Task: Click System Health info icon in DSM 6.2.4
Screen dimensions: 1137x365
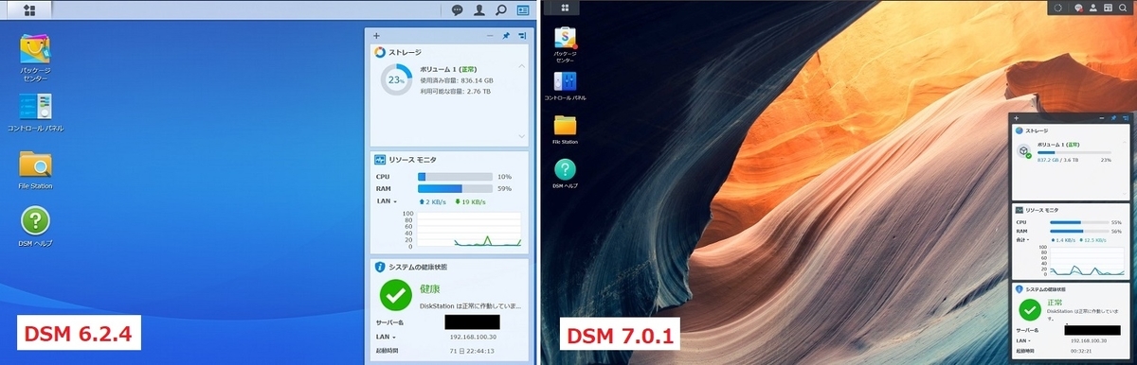Action: (380, 268)
